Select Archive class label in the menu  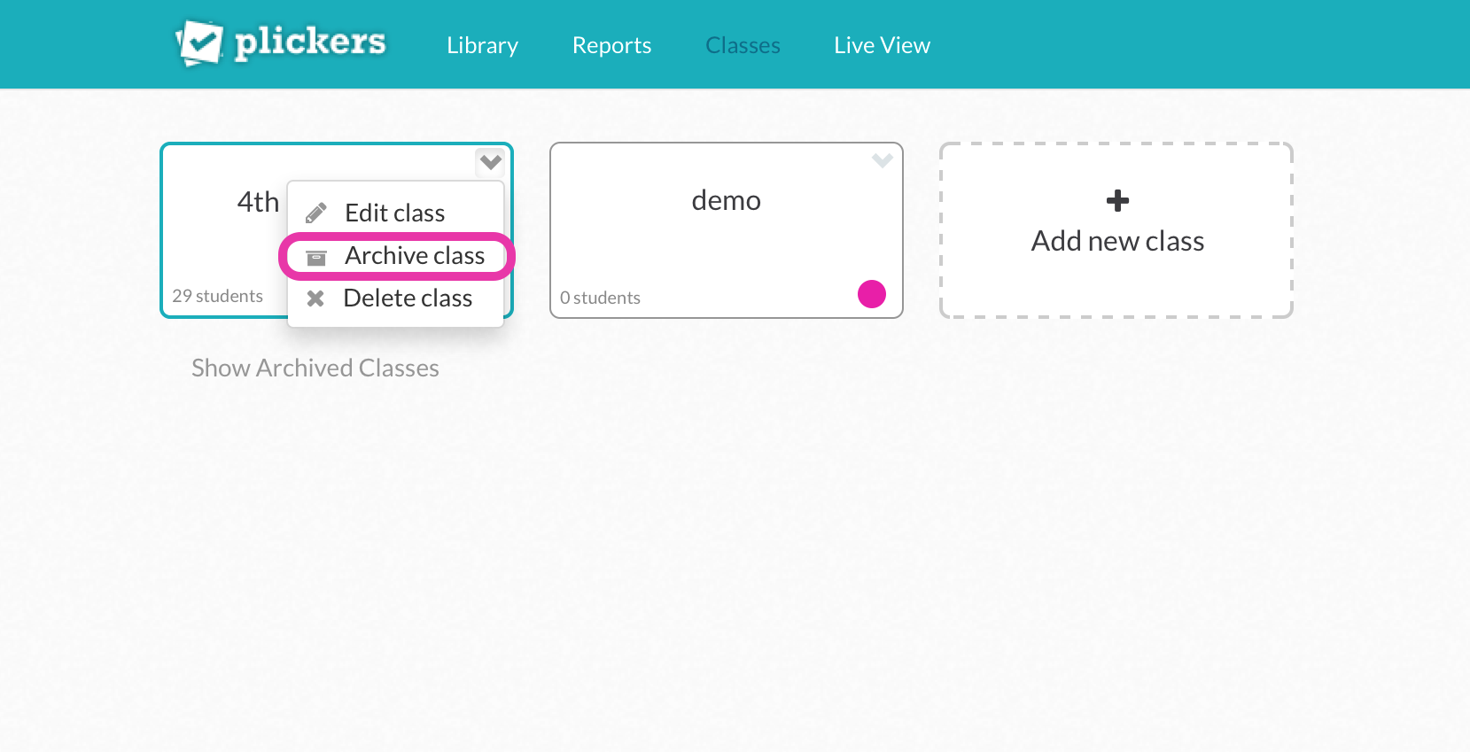(x=415, y=256)
